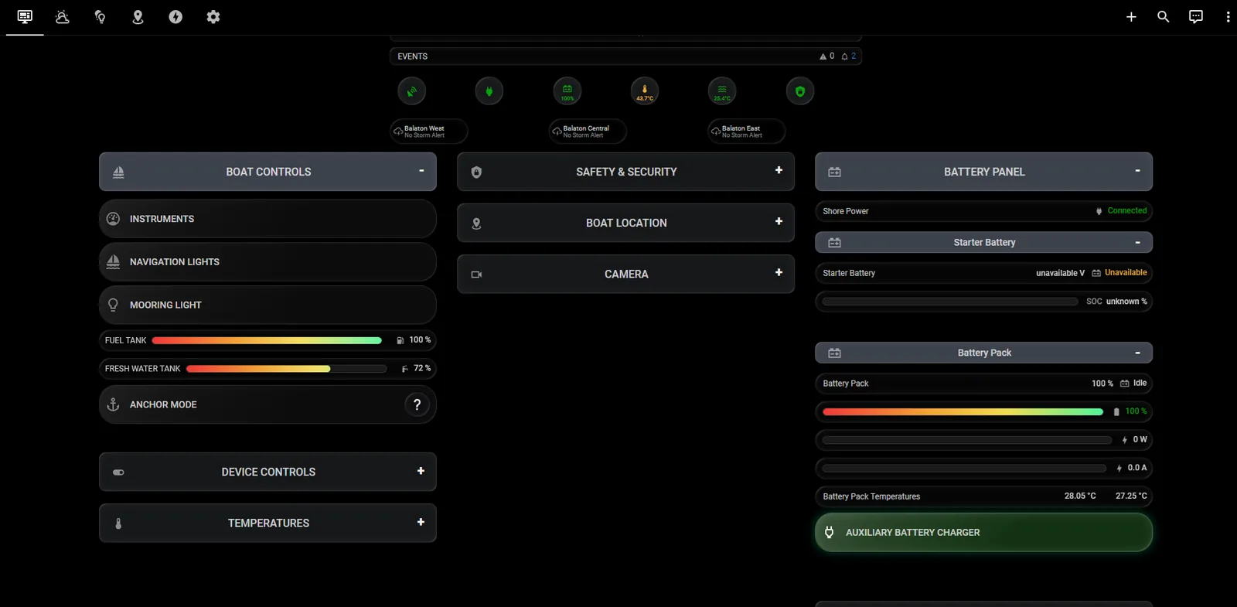Open the Balaton West storm alert chip

pos(429,131)
